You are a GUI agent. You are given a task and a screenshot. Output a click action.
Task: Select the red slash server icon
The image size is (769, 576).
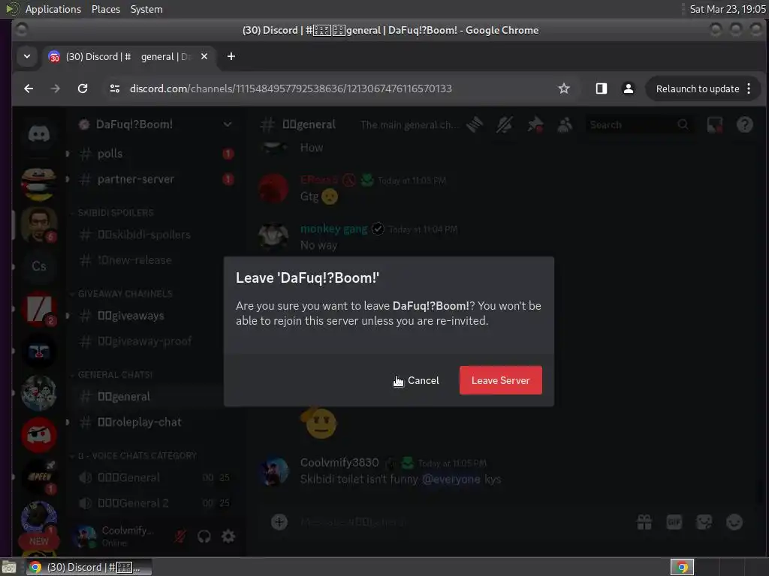click(39, 308)
